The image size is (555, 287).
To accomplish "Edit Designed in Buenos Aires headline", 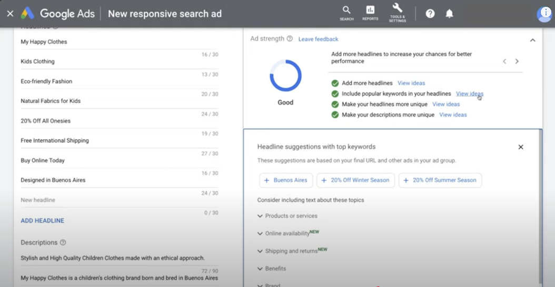I will [120, 180].
